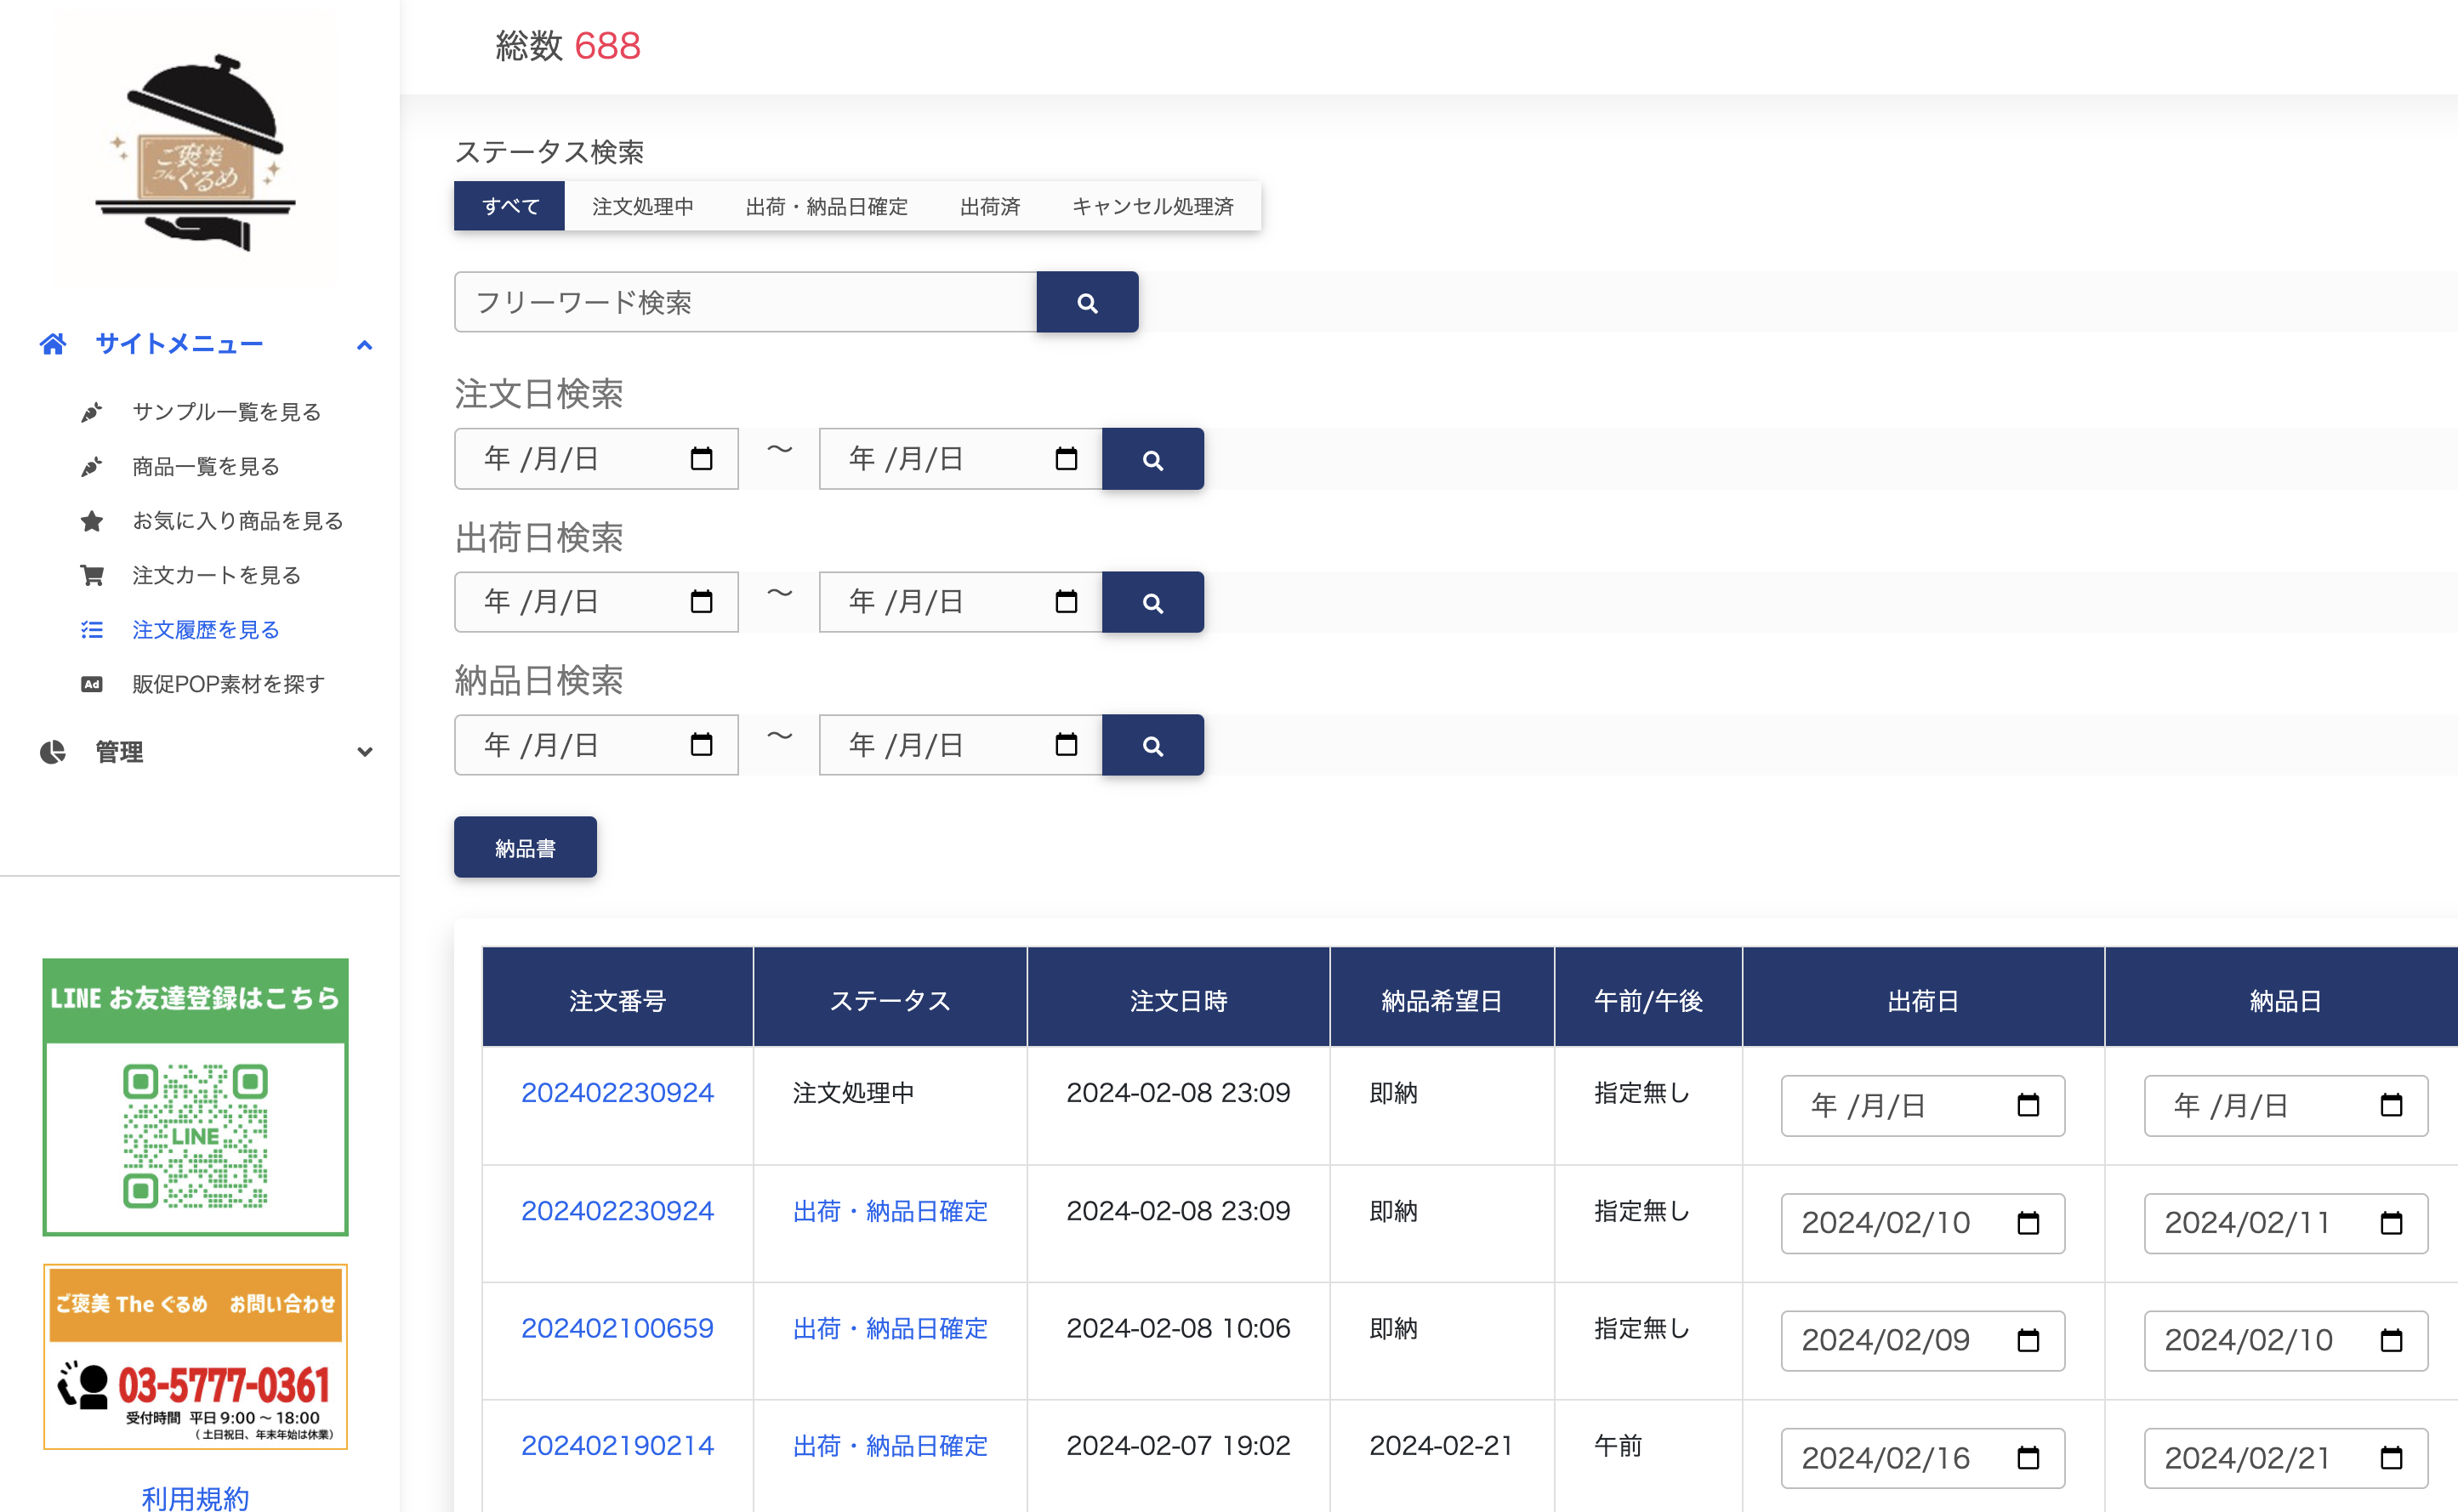
Task: Open calendar picker for 納品日検索 end date
Action: 1066,745
